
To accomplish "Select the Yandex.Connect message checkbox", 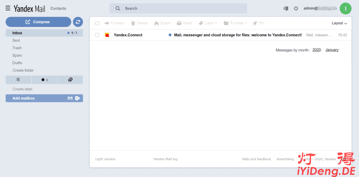I will pos(97,35).
